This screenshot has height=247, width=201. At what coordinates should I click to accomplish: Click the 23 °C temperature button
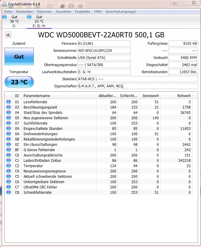(x=19, y=82)
